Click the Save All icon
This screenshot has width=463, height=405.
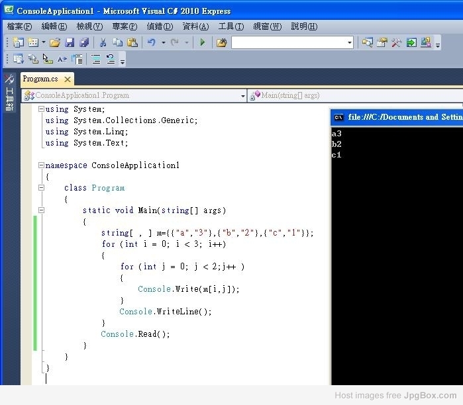coord(84,42)
